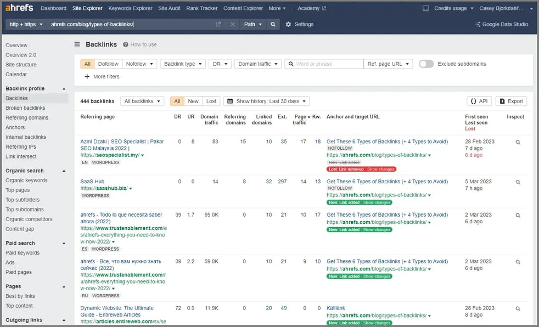Open Link intersect in sidebar
Screen dimensions: 539x327
(21, 156)
